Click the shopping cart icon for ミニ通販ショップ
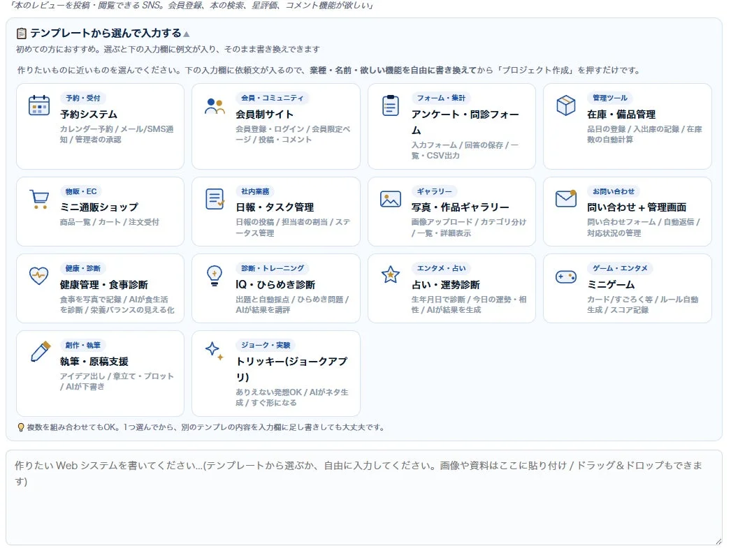The height and width of the screenshot is (553, 731). click(x=39, y=199)
